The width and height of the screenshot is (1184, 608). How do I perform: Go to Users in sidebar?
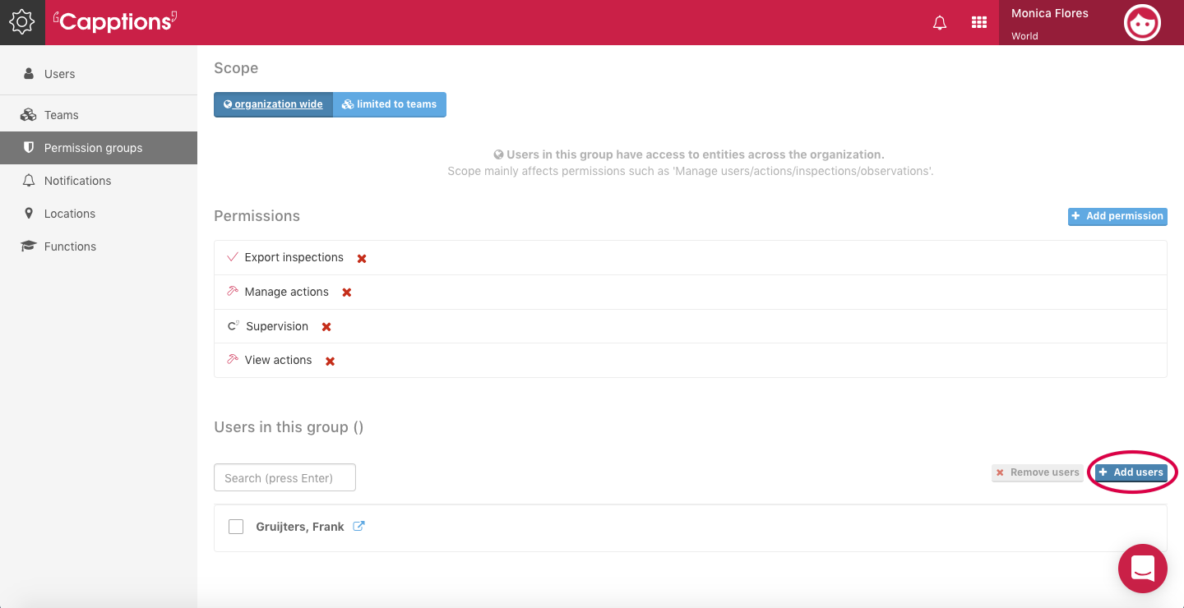coord(99,74)
